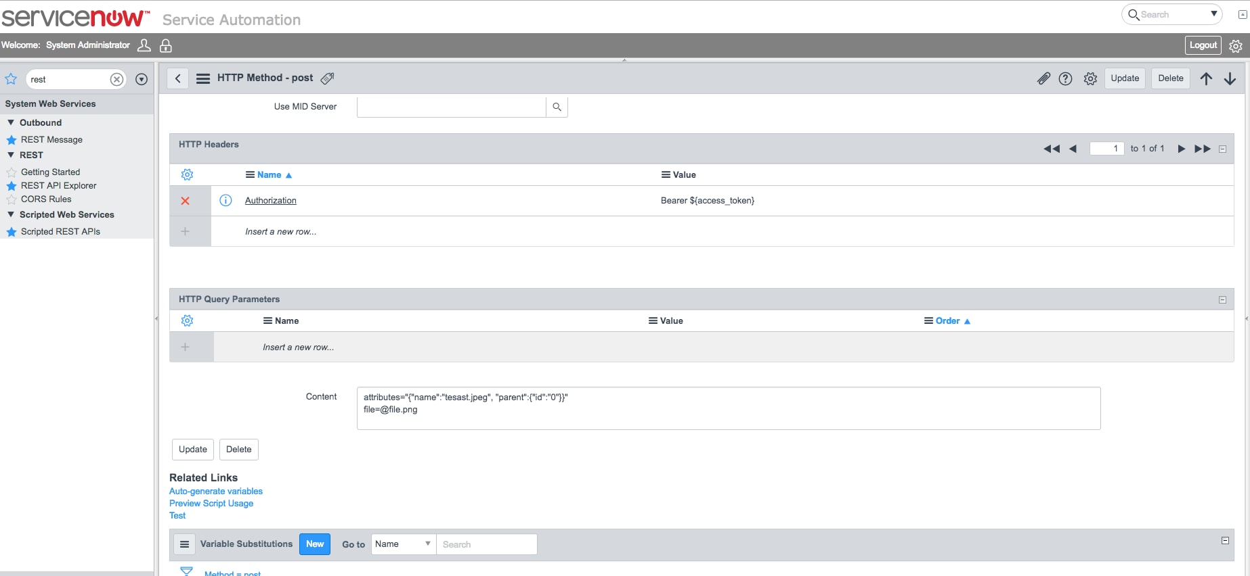1250x576 pixels.
Task: Open the global Search dropdown arrow
Action: click(x=1214, y=14)
